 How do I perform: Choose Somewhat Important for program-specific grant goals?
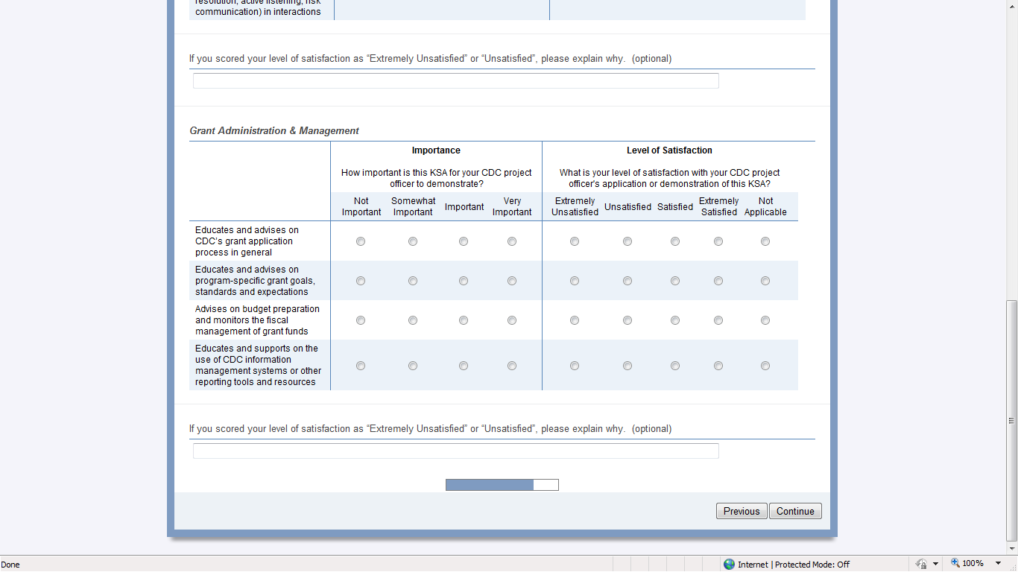(x=413, y=281)
